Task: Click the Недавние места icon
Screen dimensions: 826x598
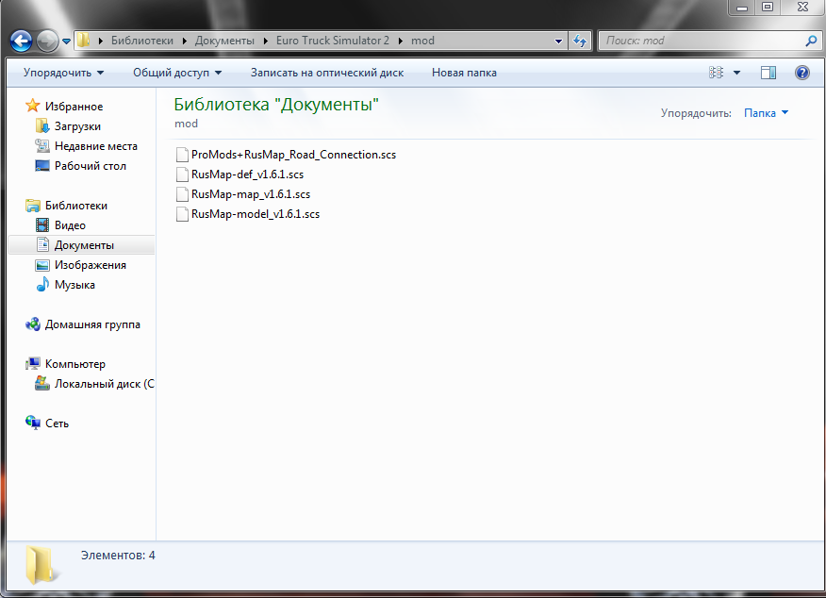Action: point(42,145)
